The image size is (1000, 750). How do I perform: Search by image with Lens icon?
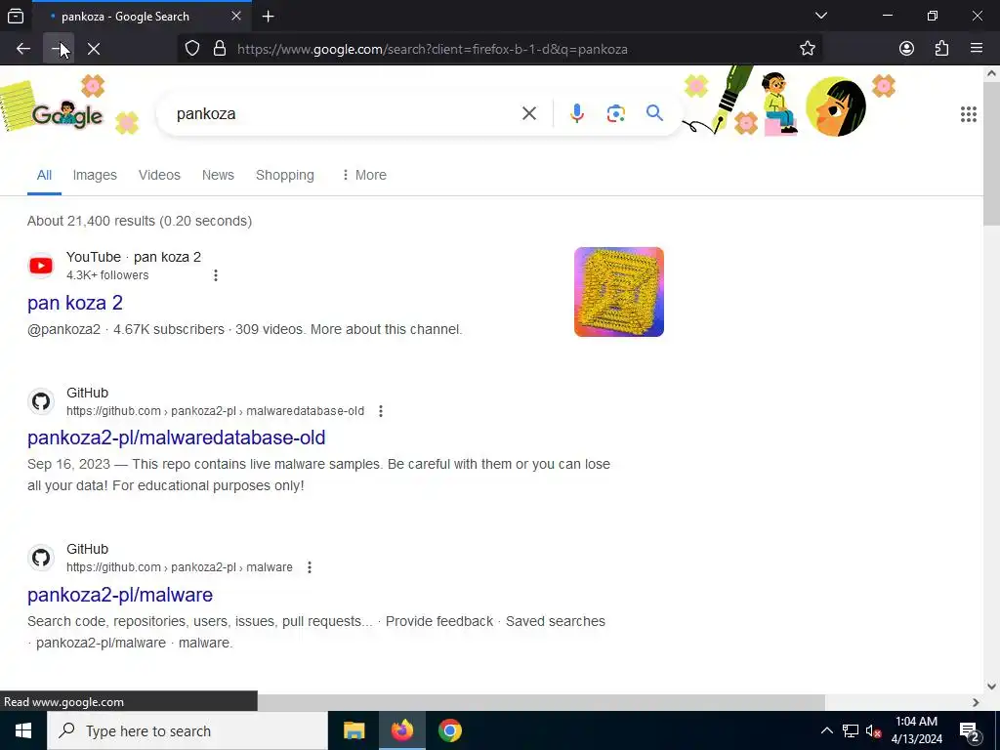click(615, 113)
